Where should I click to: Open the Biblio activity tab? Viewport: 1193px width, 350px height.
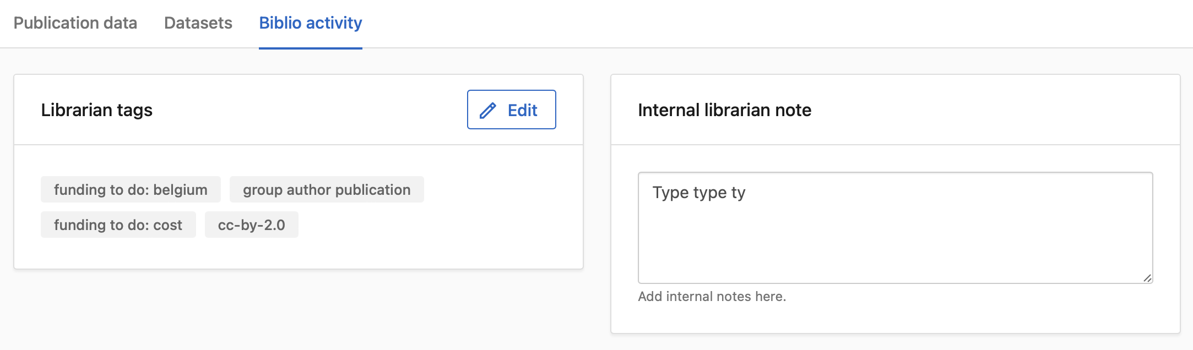coord(310,23)
